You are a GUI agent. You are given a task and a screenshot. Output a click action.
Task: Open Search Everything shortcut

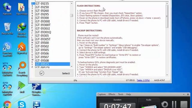pos(22,69)
